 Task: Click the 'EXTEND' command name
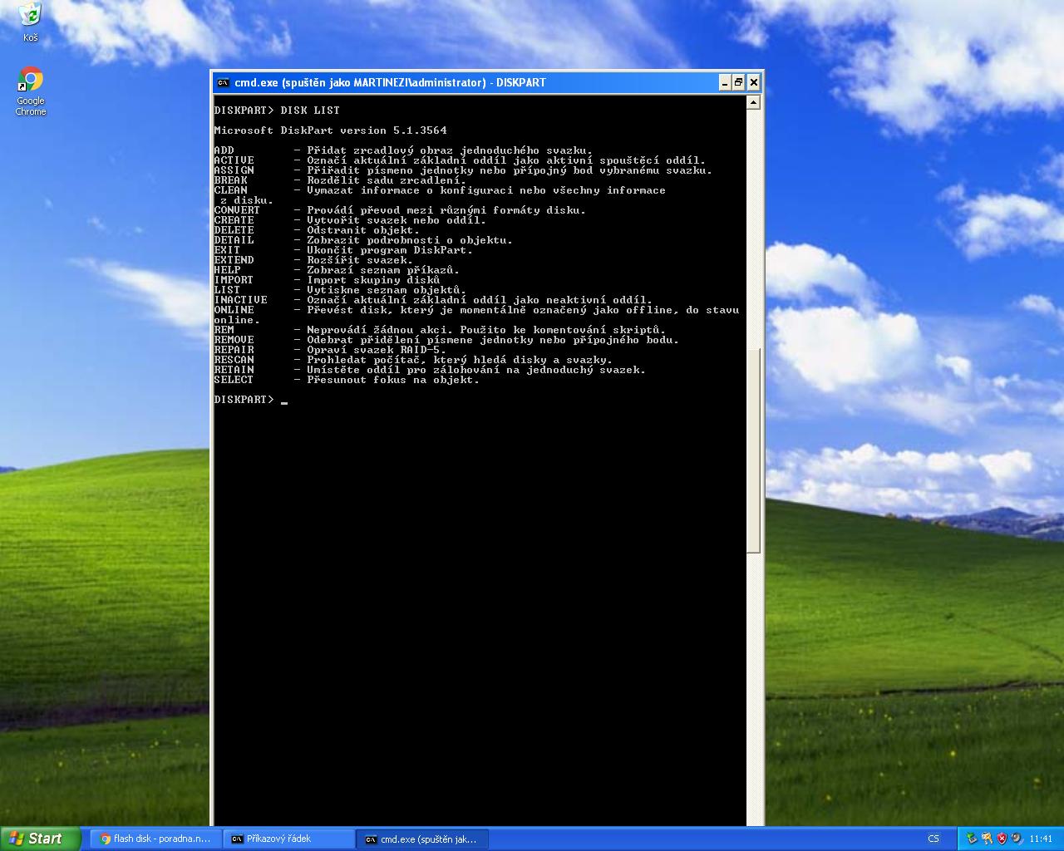[234, 260]
